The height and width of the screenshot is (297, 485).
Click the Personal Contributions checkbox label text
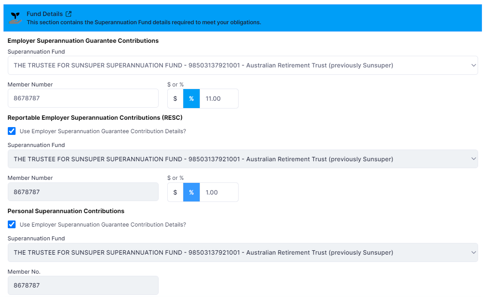(x=103, y=225)
